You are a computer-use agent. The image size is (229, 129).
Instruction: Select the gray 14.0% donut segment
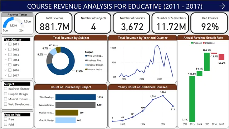point(50,59)
